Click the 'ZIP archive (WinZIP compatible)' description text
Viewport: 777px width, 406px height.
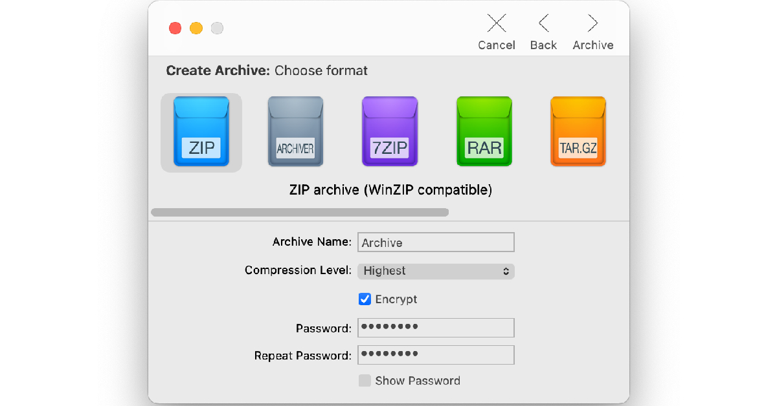coord(390,190)
